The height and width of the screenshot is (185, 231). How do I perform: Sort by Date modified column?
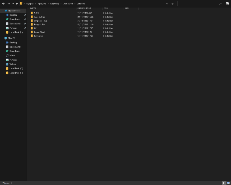[84, 8]
